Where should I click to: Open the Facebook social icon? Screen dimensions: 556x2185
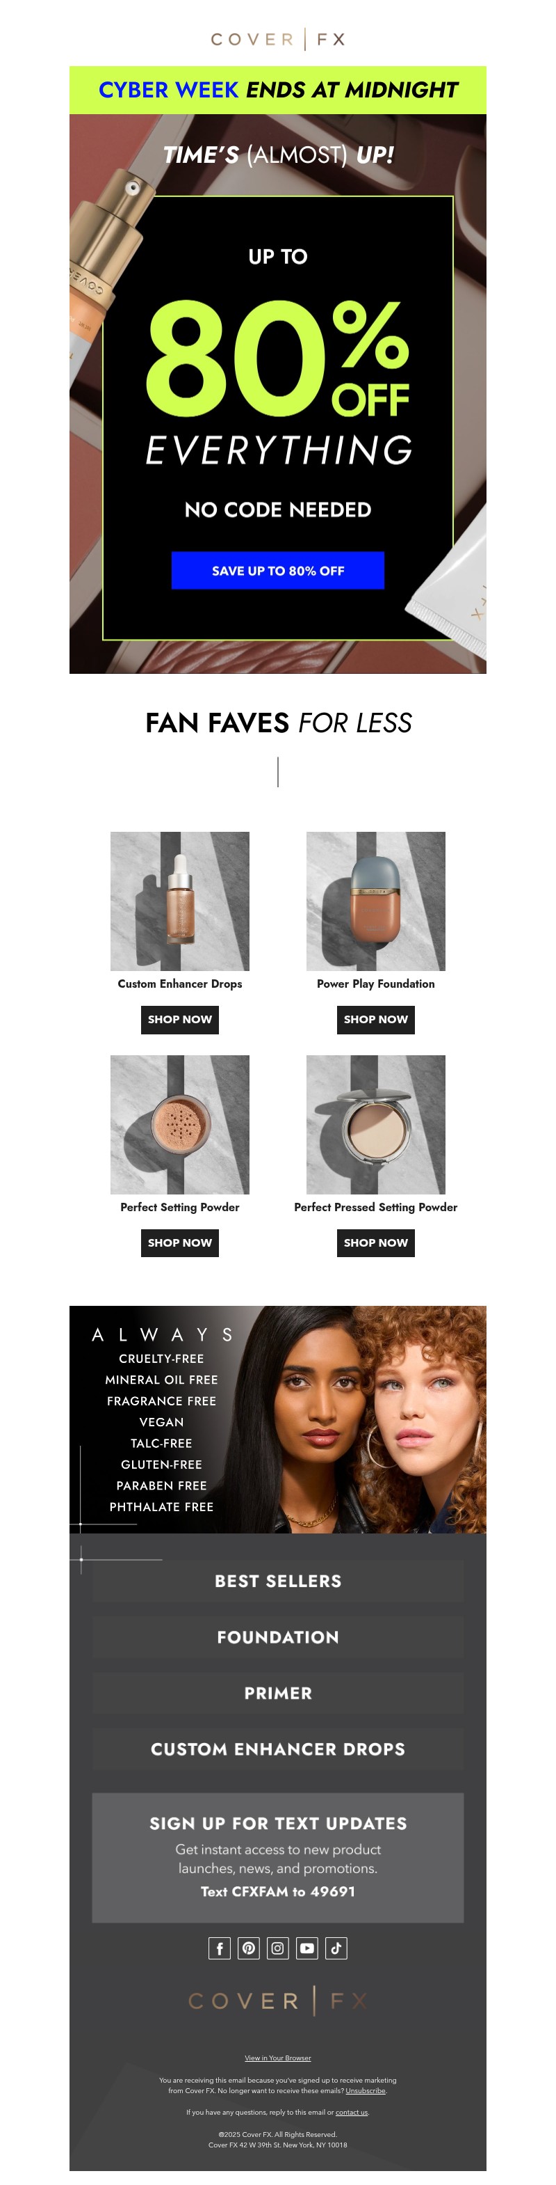[219, 1948]
